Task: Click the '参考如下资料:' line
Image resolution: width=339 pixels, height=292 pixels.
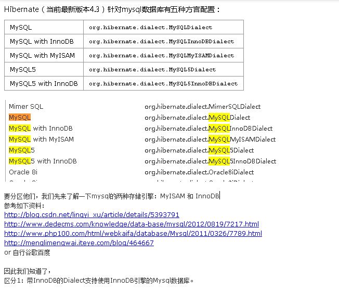Action: pyautogui.click(x=24, y=206)
